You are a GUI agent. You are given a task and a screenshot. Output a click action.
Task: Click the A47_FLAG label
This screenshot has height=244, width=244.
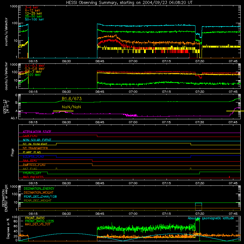point(30,169)
